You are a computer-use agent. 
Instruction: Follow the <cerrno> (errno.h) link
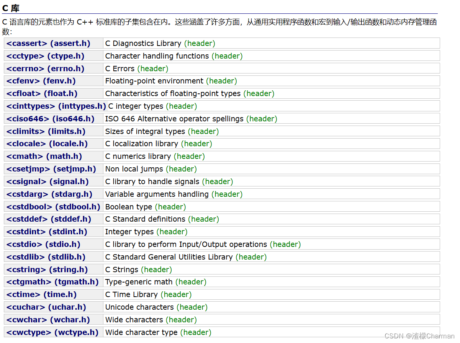45,69
